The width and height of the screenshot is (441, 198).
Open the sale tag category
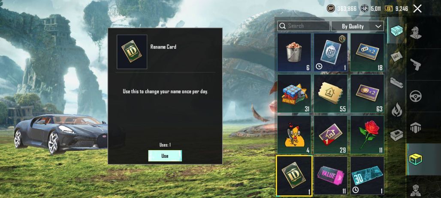click(396, 56)
